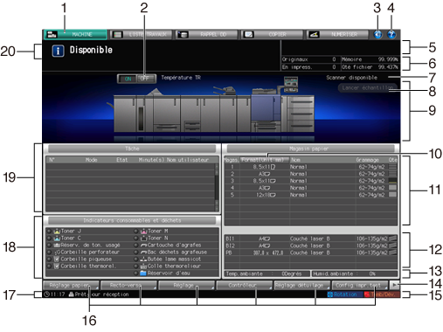The height and width of the screenshot is (332, 443).
Task: Select the Format(Unit:mm) column toggle
Action: [x=265, y=160]
